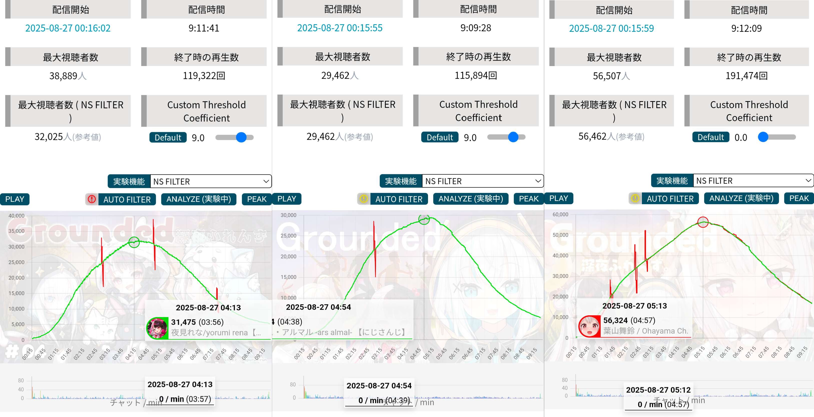Click the right panel's yellow warning icon
814x417 pixels.
635,198
